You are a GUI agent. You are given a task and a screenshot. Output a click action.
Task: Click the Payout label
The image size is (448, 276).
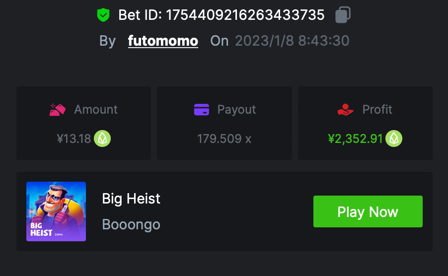(x=236, y=109)
